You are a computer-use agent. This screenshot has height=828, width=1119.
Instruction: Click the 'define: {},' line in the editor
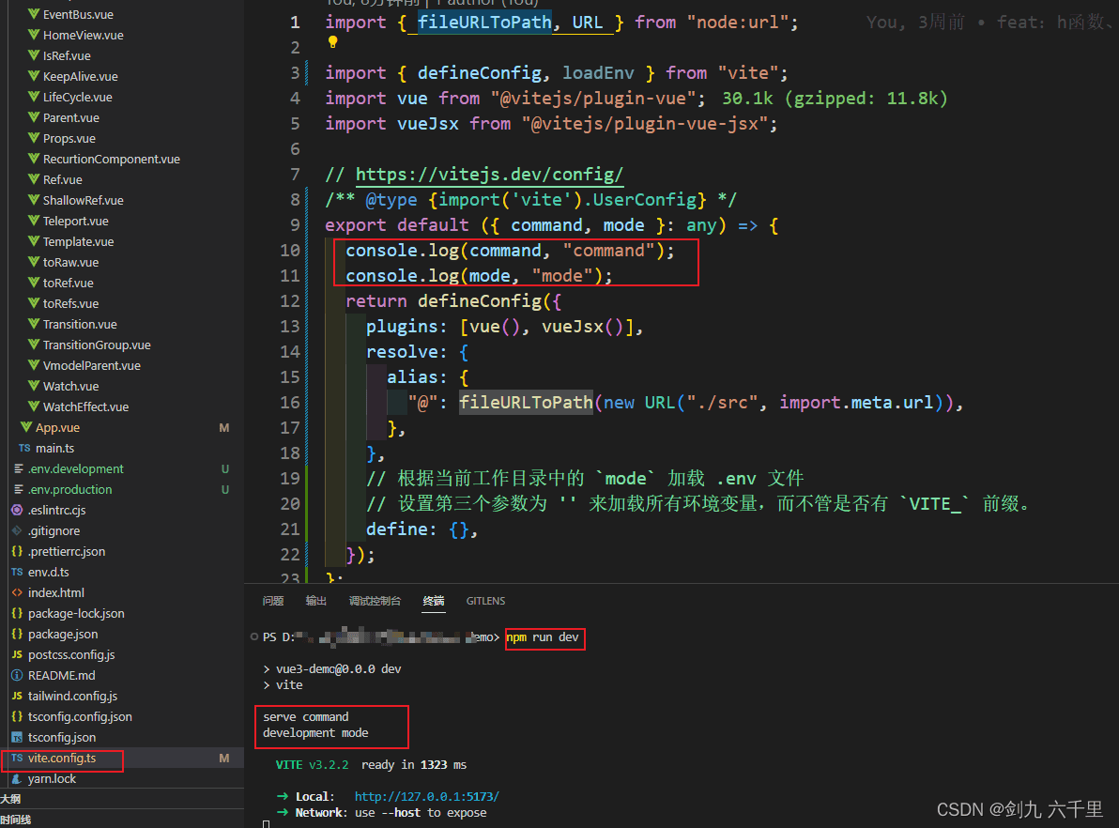(x=422, y=529)
